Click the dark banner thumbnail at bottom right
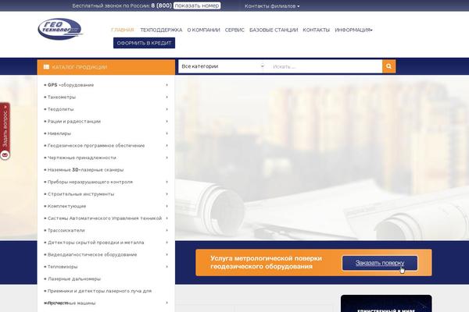Viewport: 469px width, 312px height. [x=386, y=303]
